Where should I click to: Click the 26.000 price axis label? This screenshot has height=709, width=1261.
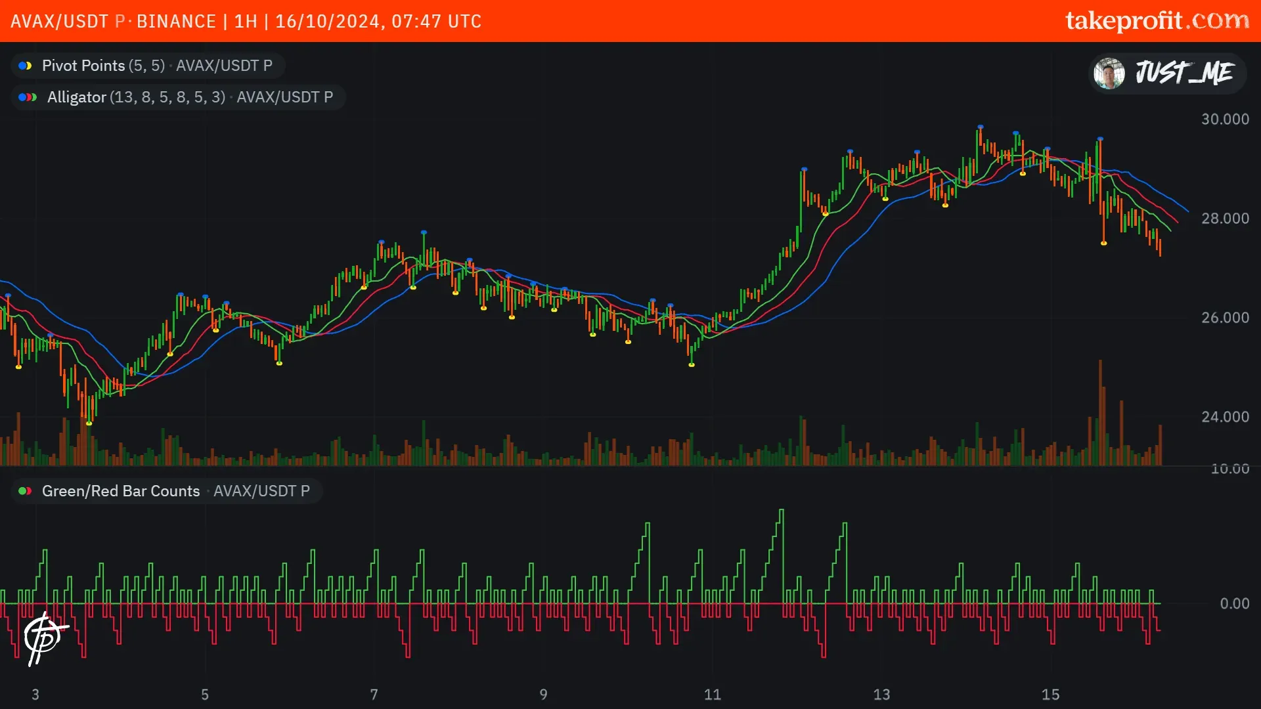coord(1225,318)
